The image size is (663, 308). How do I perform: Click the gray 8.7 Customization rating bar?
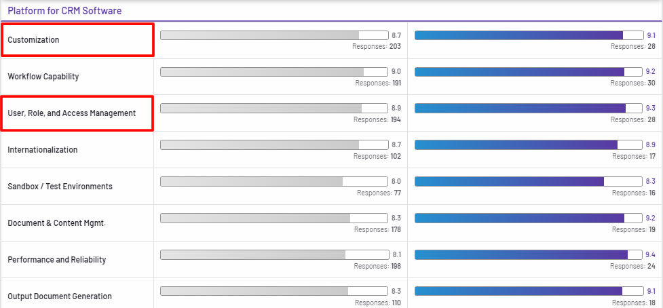(x=273, y=35)
